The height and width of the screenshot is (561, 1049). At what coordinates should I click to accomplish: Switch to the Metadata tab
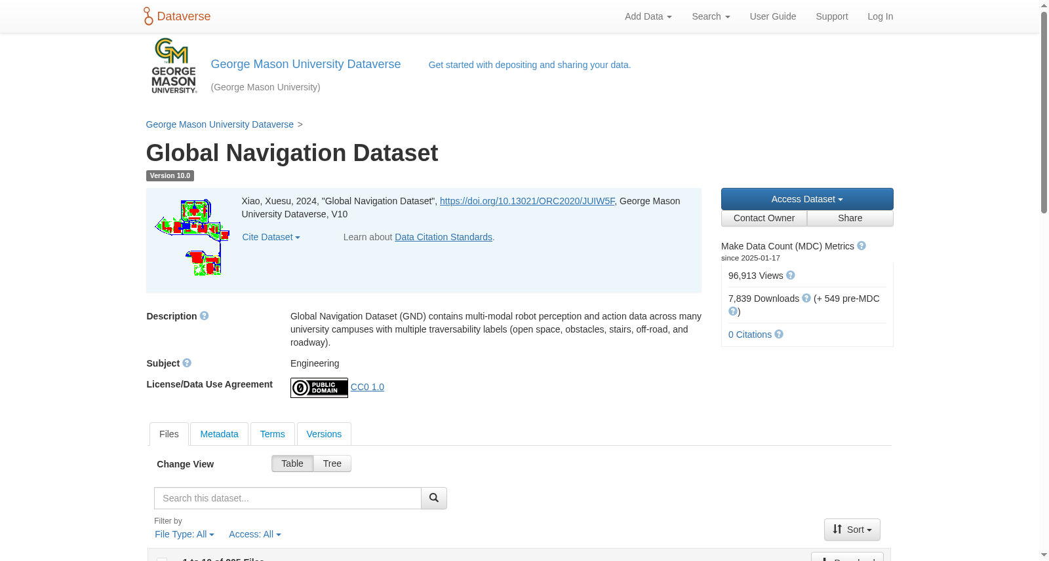coord(219,434)
